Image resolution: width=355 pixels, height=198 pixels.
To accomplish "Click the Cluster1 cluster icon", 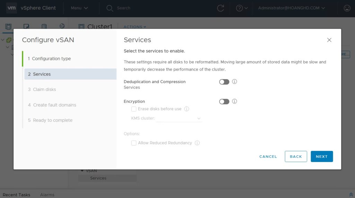I will (x=81, y=27).
